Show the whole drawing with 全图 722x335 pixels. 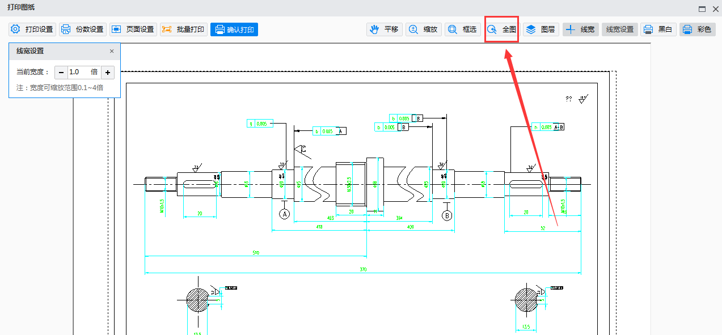point(502,29)
